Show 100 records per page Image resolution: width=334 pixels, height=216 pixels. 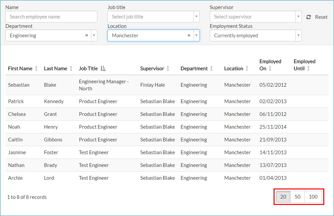[x=313, y=197]
